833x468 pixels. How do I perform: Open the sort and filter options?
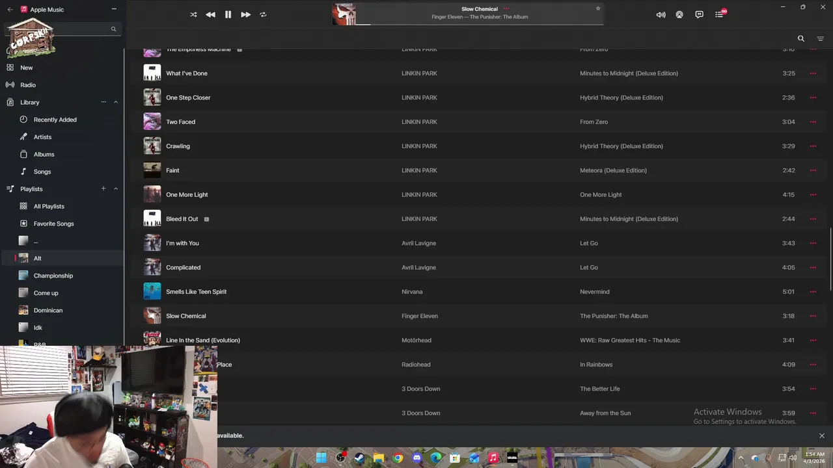[820, 38]
